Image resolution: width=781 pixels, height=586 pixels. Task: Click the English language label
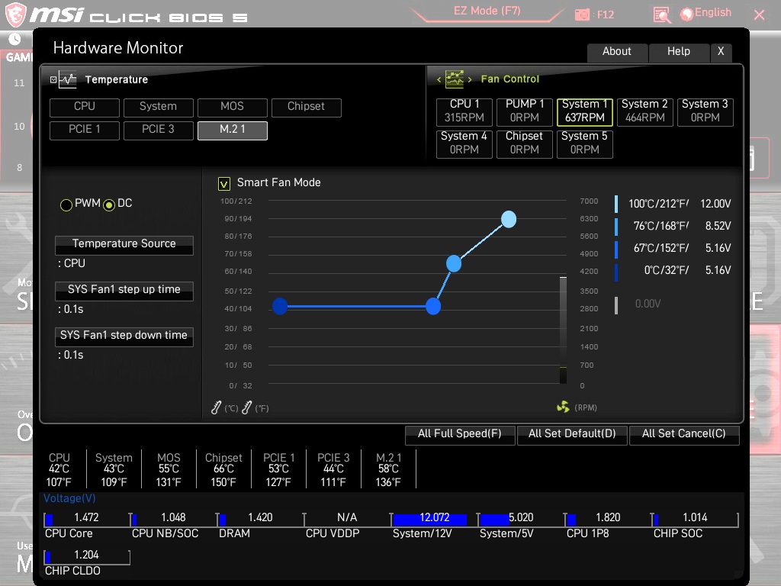pyautogui.click(x=713, y=12)
